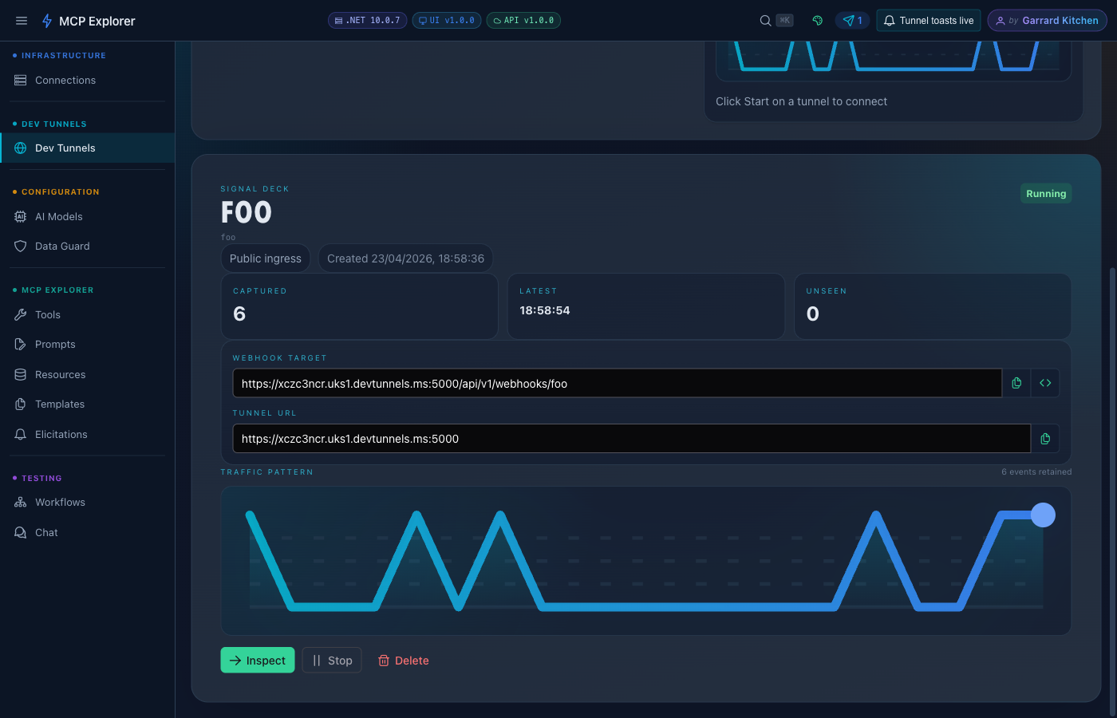Click the API v1.0.0 version badge
The image size is (1117, 718).
point(523,21)
